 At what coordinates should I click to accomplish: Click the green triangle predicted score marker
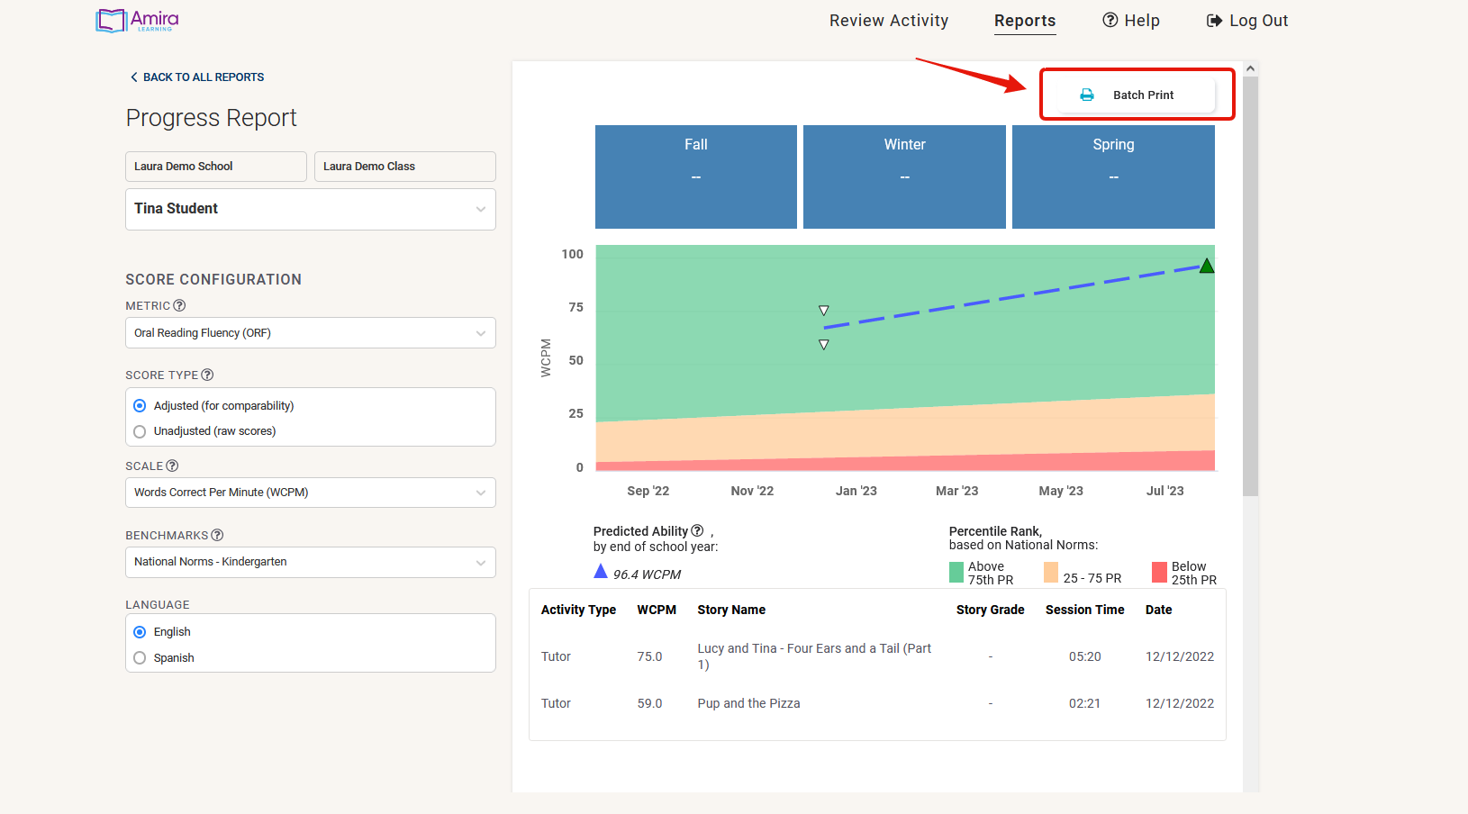pos(1207,266)
